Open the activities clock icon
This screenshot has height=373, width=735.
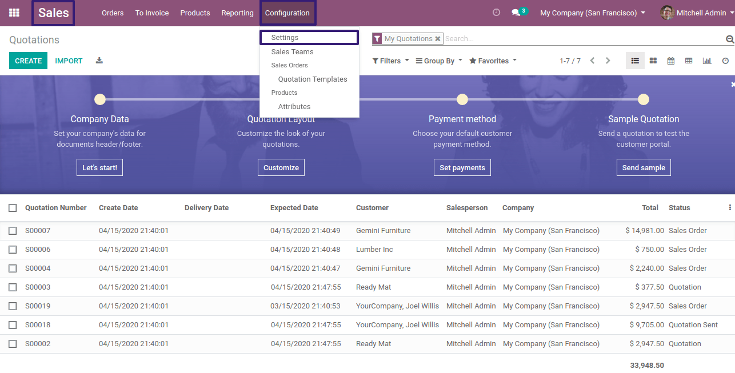[x=496, y=13]
